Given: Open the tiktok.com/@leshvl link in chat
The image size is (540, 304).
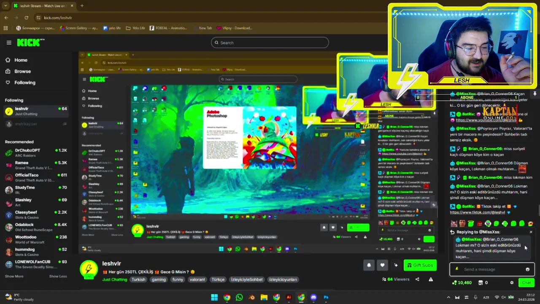Looking at the screenshot, I should click(478, 212).
